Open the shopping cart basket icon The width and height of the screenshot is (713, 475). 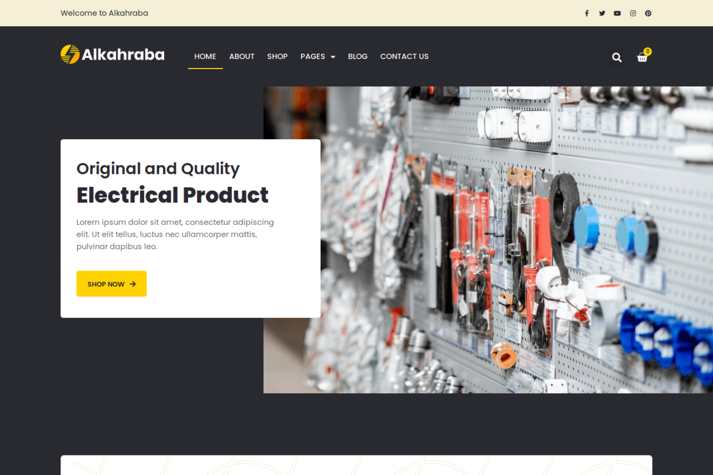click(642, 58)
